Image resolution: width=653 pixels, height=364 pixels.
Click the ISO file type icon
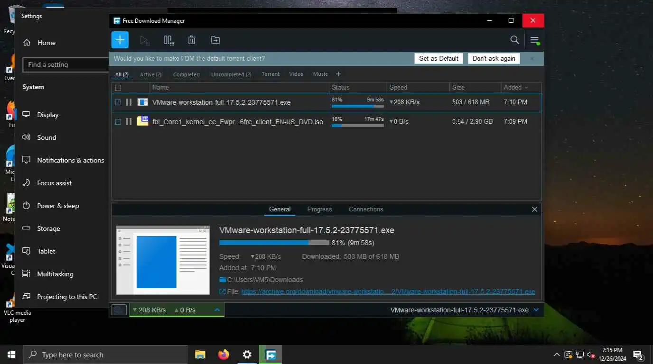[x=142, y=121]
